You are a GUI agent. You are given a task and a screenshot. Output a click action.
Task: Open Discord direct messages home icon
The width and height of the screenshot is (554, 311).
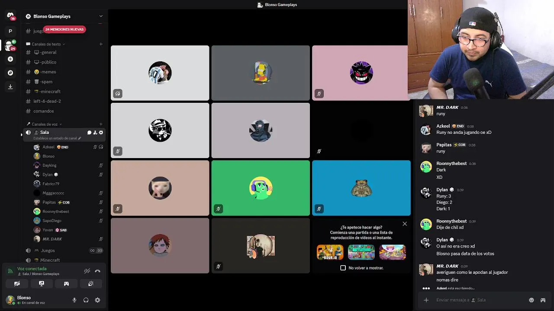click(x=10, y=16)
